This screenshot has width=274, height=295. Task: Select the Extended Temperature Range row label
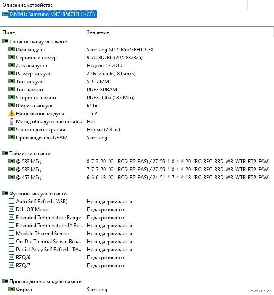click(x=48, y=218)
